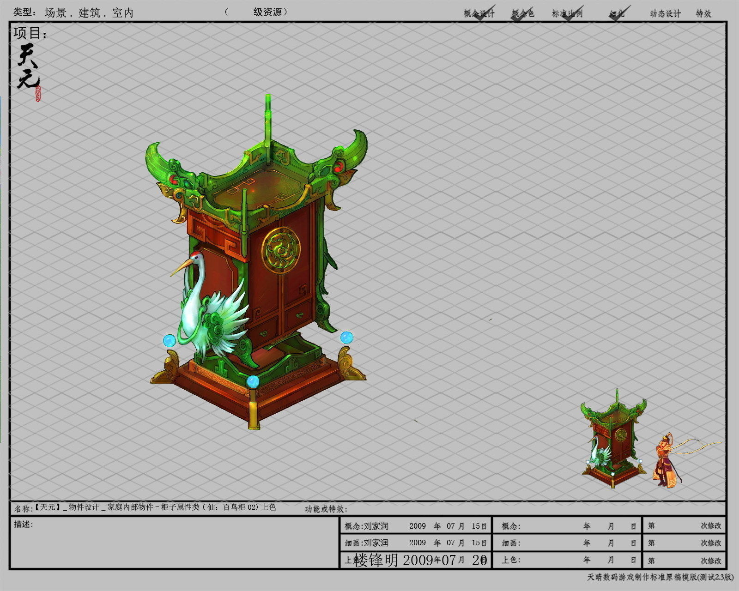
Task: Toggle the unchecked 特效 stage label
Action: tap(703, 13)
